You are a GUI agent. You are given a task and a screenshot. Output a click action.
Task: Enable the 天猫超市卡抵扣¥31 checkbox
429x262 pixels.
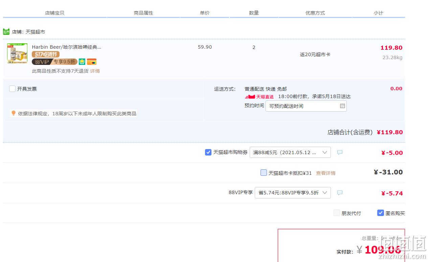pyautogui.click(x=264, y=173)
